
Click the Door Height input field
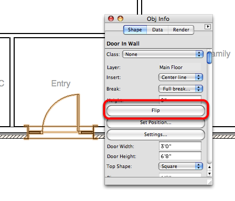(180, 156)
